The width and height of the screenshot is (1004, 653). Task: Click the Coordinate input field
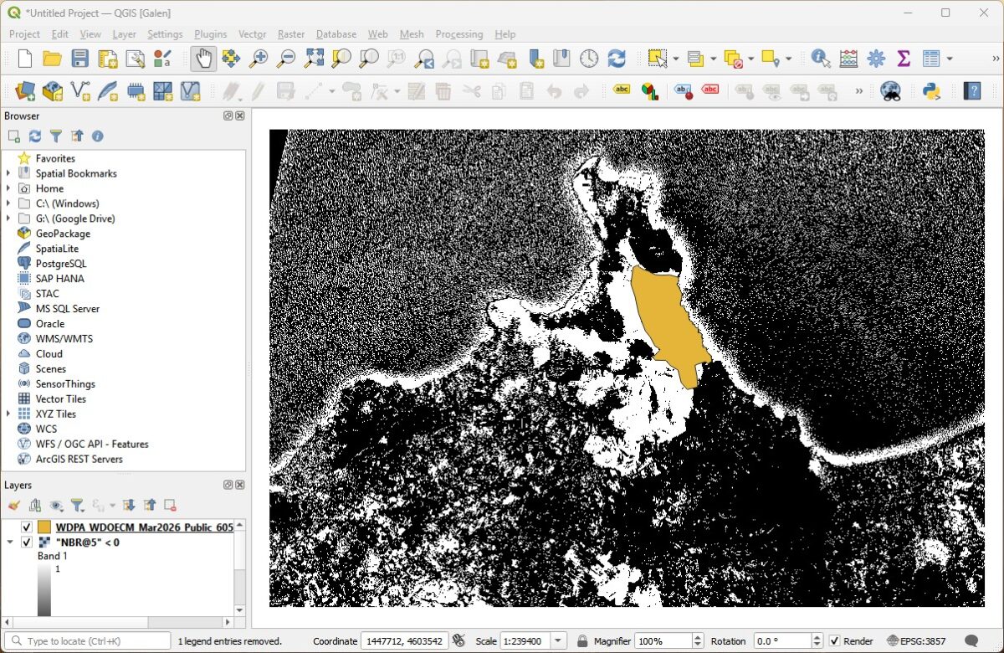click(x=404, y=641)
